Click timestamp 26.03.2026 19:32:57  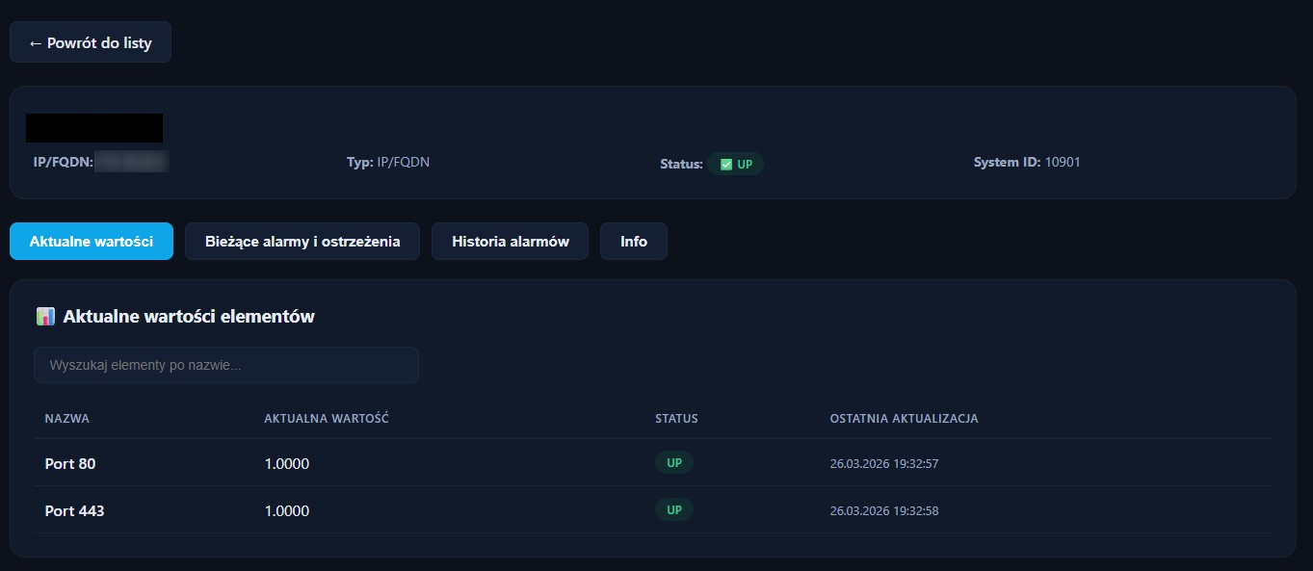tap(884, 463)
